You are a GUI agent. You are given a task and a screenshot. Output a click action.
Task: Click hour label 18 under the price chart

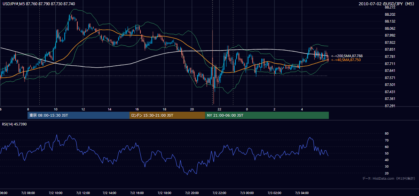[x=165, y=109]
